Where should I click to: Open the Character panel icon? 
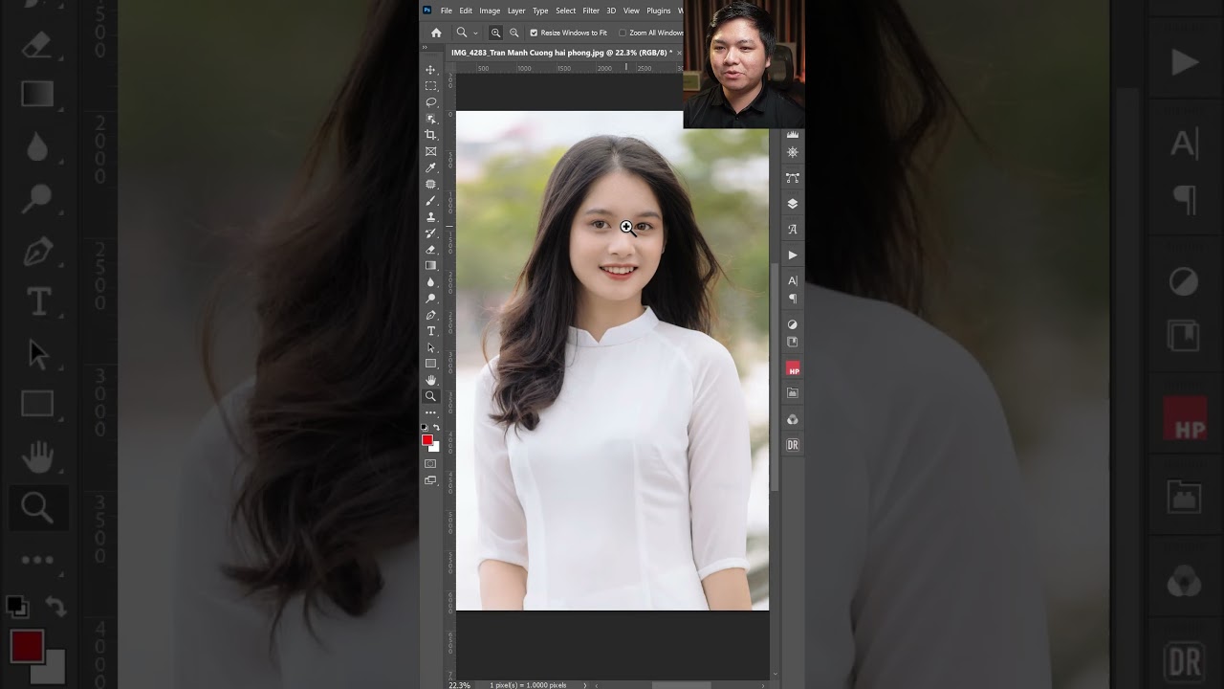(793, 280)
